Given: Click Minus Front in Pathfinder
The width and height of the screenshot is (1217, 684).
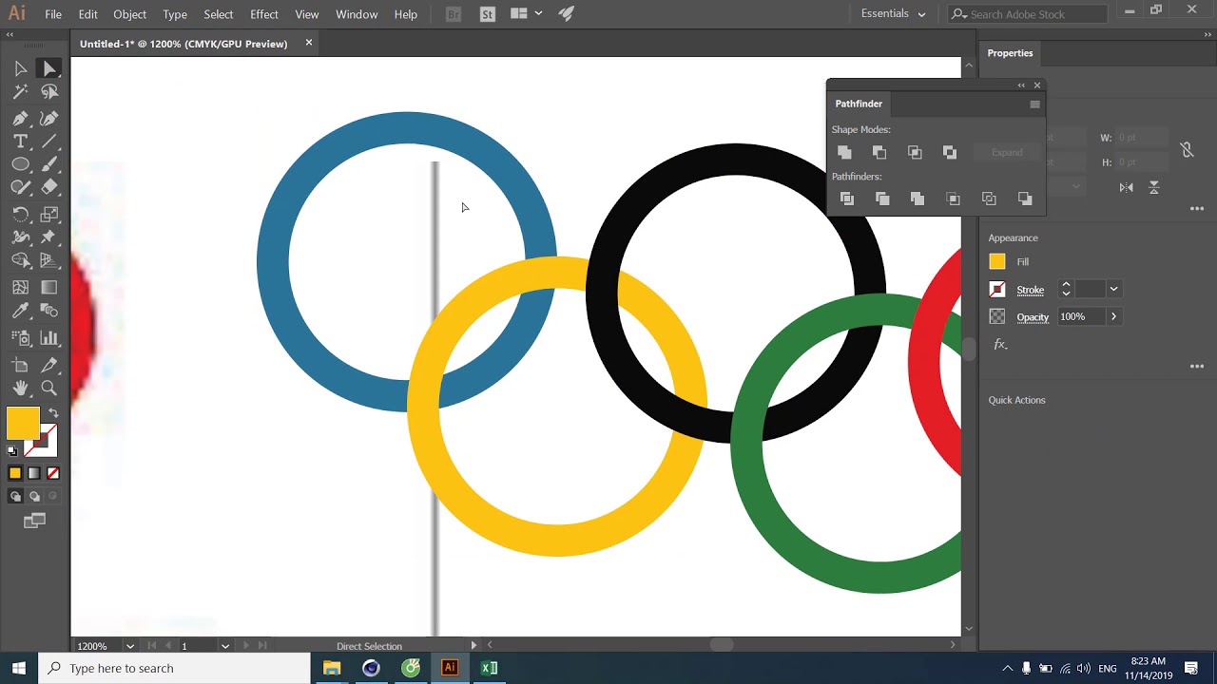Looking at the screenshot, I should pos(879,152).
